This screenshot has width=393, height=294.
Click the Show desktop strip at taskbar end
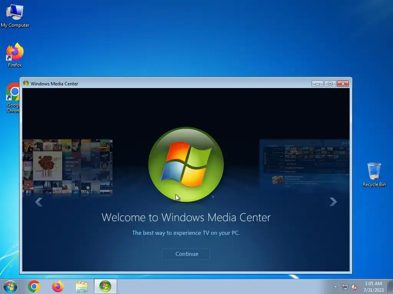point(390,286)
